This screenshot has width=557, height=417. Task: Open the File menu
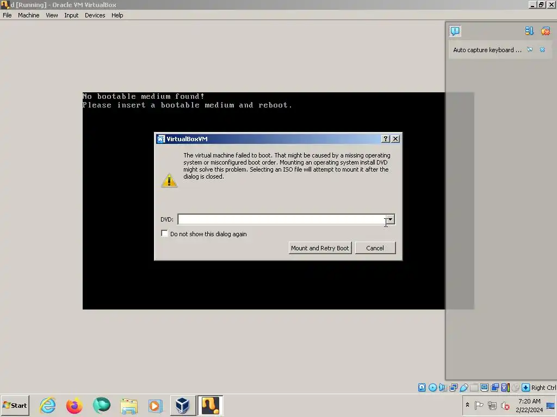point(7,15)
